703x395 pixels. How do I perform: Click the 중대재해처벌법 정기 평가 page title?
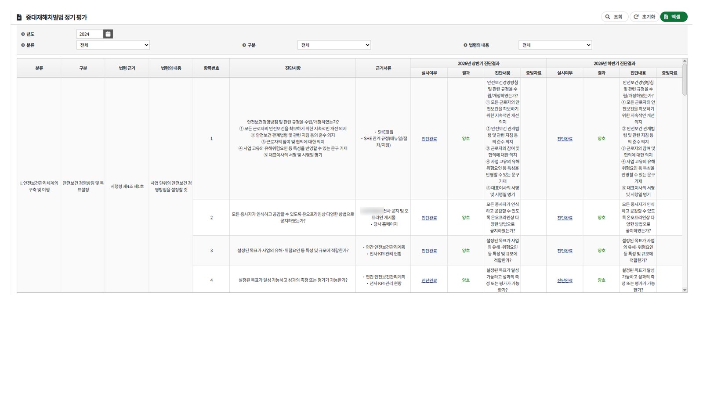point(56,18)
